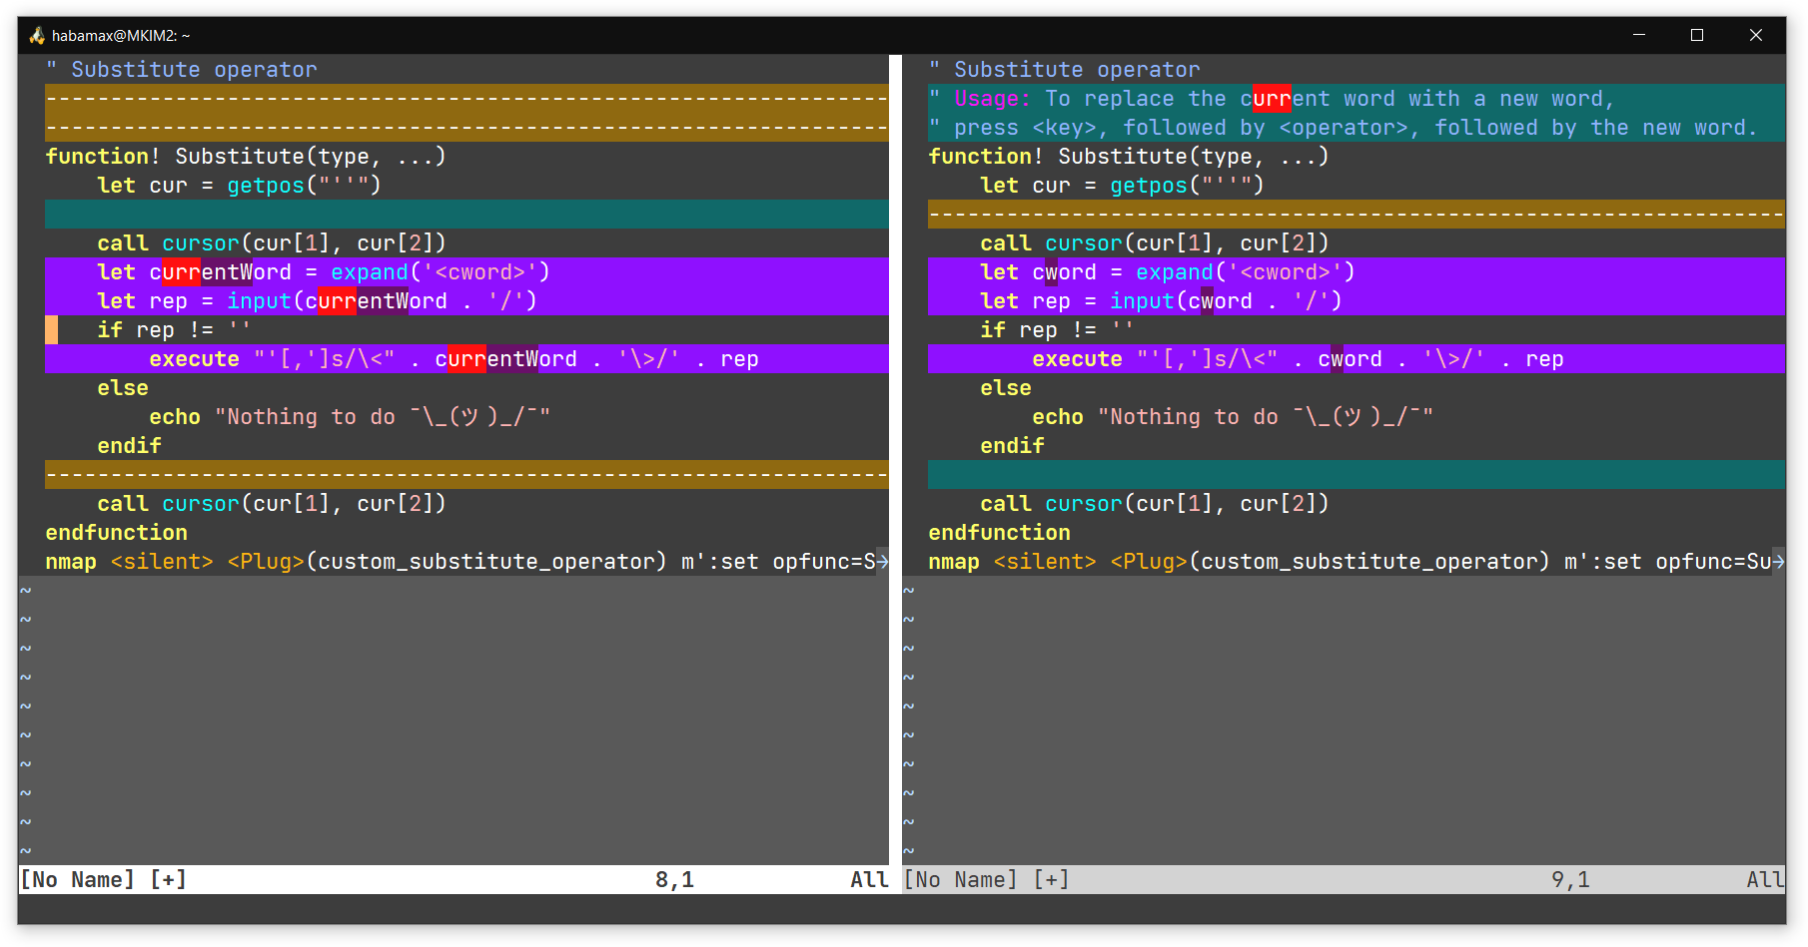Click the Usage: label in the right pane comment
1808x947 pixels.
click(x=989, y=98)
